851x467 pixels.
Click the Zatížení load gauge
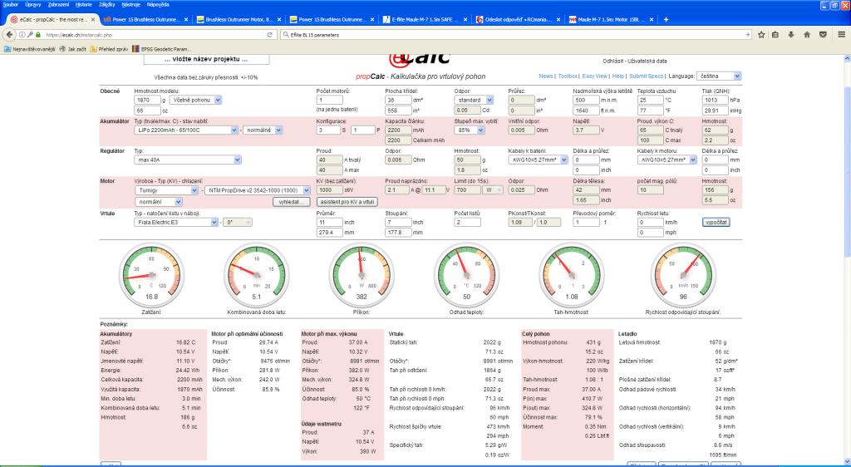click(151, 278)
